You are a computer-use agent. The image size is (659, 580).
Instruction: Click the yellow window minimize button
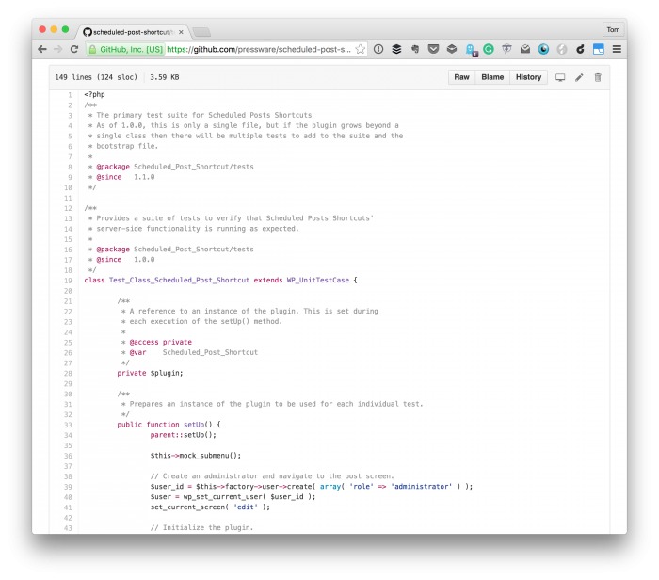pyautogui.click(x=54, y=29)
